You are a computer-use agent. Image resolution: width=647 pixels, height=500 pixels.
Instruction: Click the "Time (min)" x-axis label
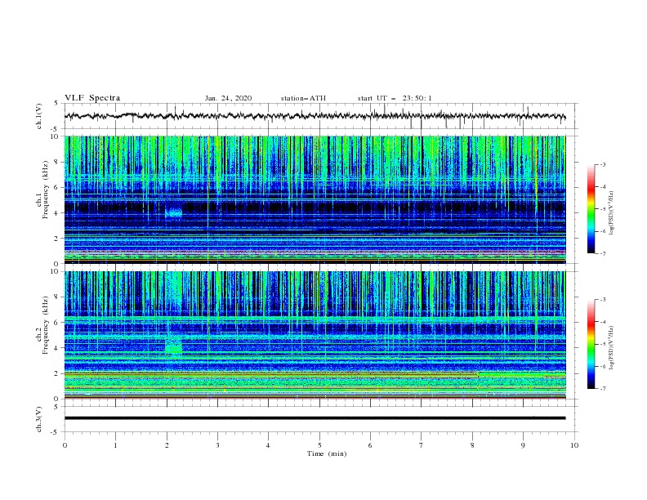[327, 453]
